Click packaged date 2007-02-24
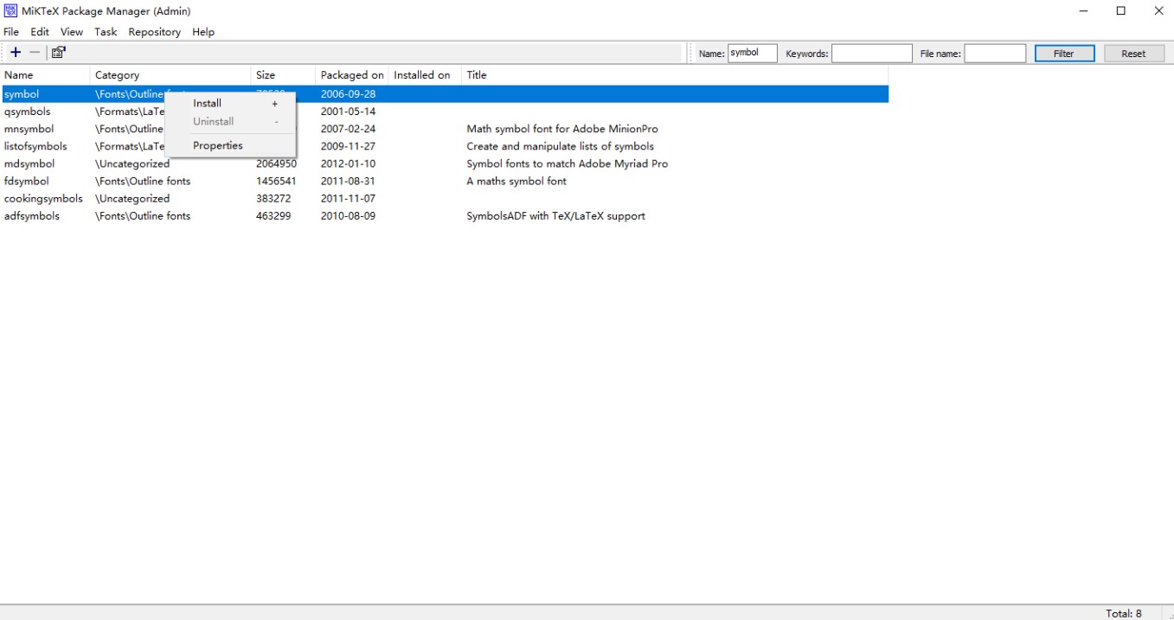 click(x=348, y=129)
